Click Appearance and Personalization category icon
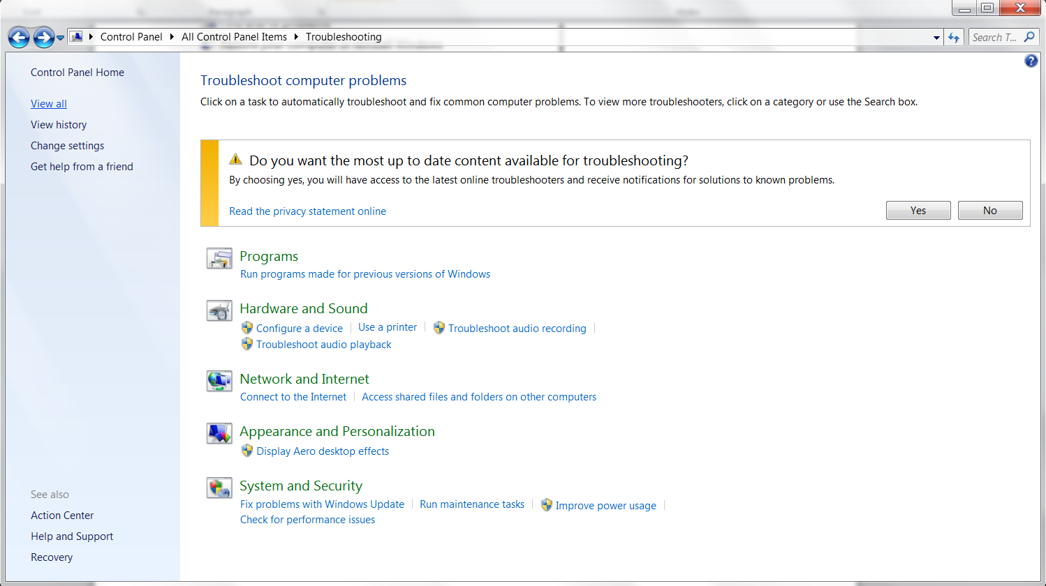Viewport: 1046px width, 586px height. click(x=219, y=433)
